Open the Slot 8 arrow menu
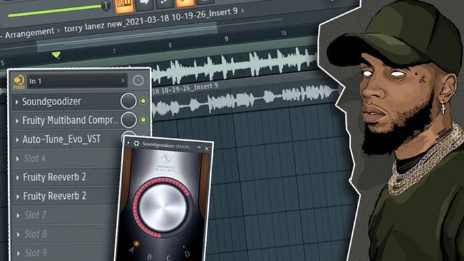This screenshot has height=261, width=464. (x=18, y=234)
